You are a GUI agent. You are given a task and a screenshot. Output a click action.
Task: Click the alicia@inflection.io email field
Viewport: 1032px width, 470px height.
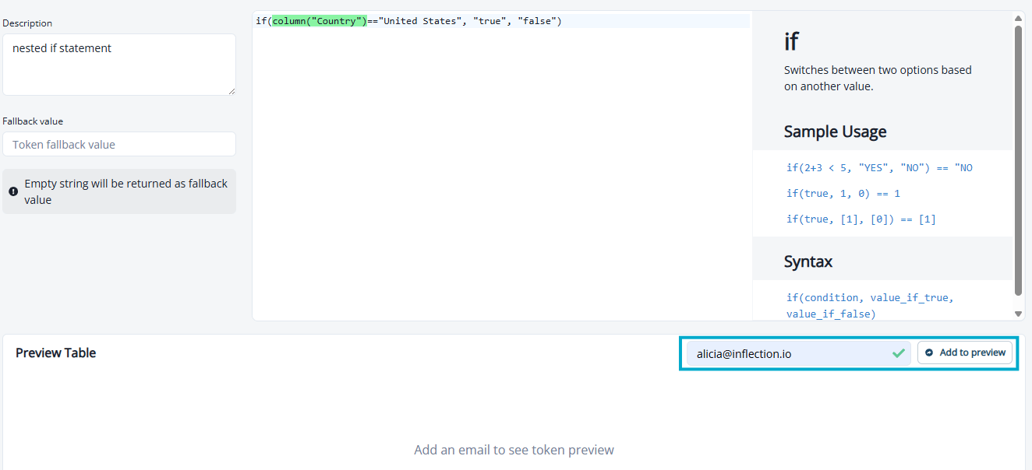[x=798, y=353]
